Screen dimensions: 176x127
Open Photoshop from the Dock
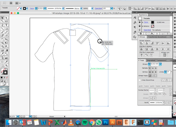106,122
